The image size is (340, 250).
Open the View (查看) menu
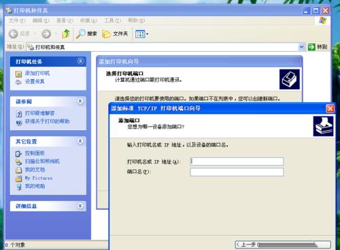[x=65, y=20]
